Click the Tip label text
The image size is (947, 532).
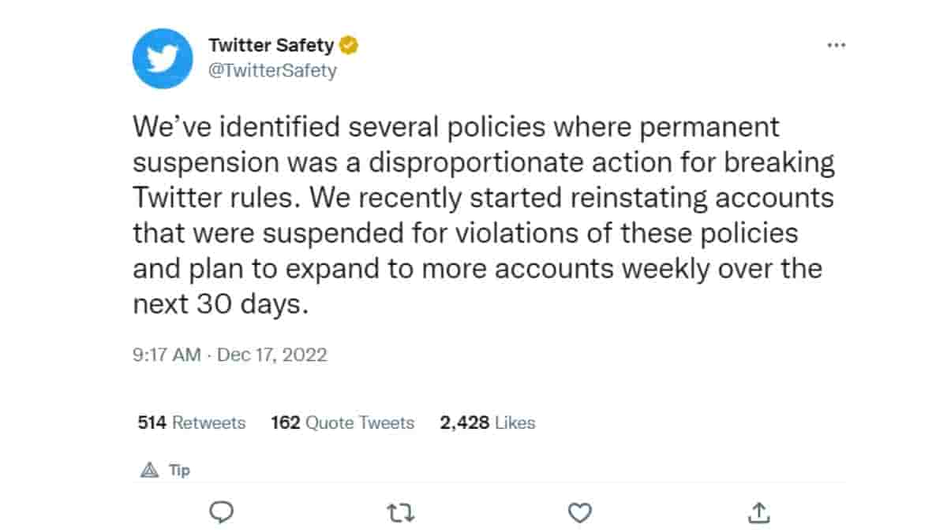click(x=179, y=471)
